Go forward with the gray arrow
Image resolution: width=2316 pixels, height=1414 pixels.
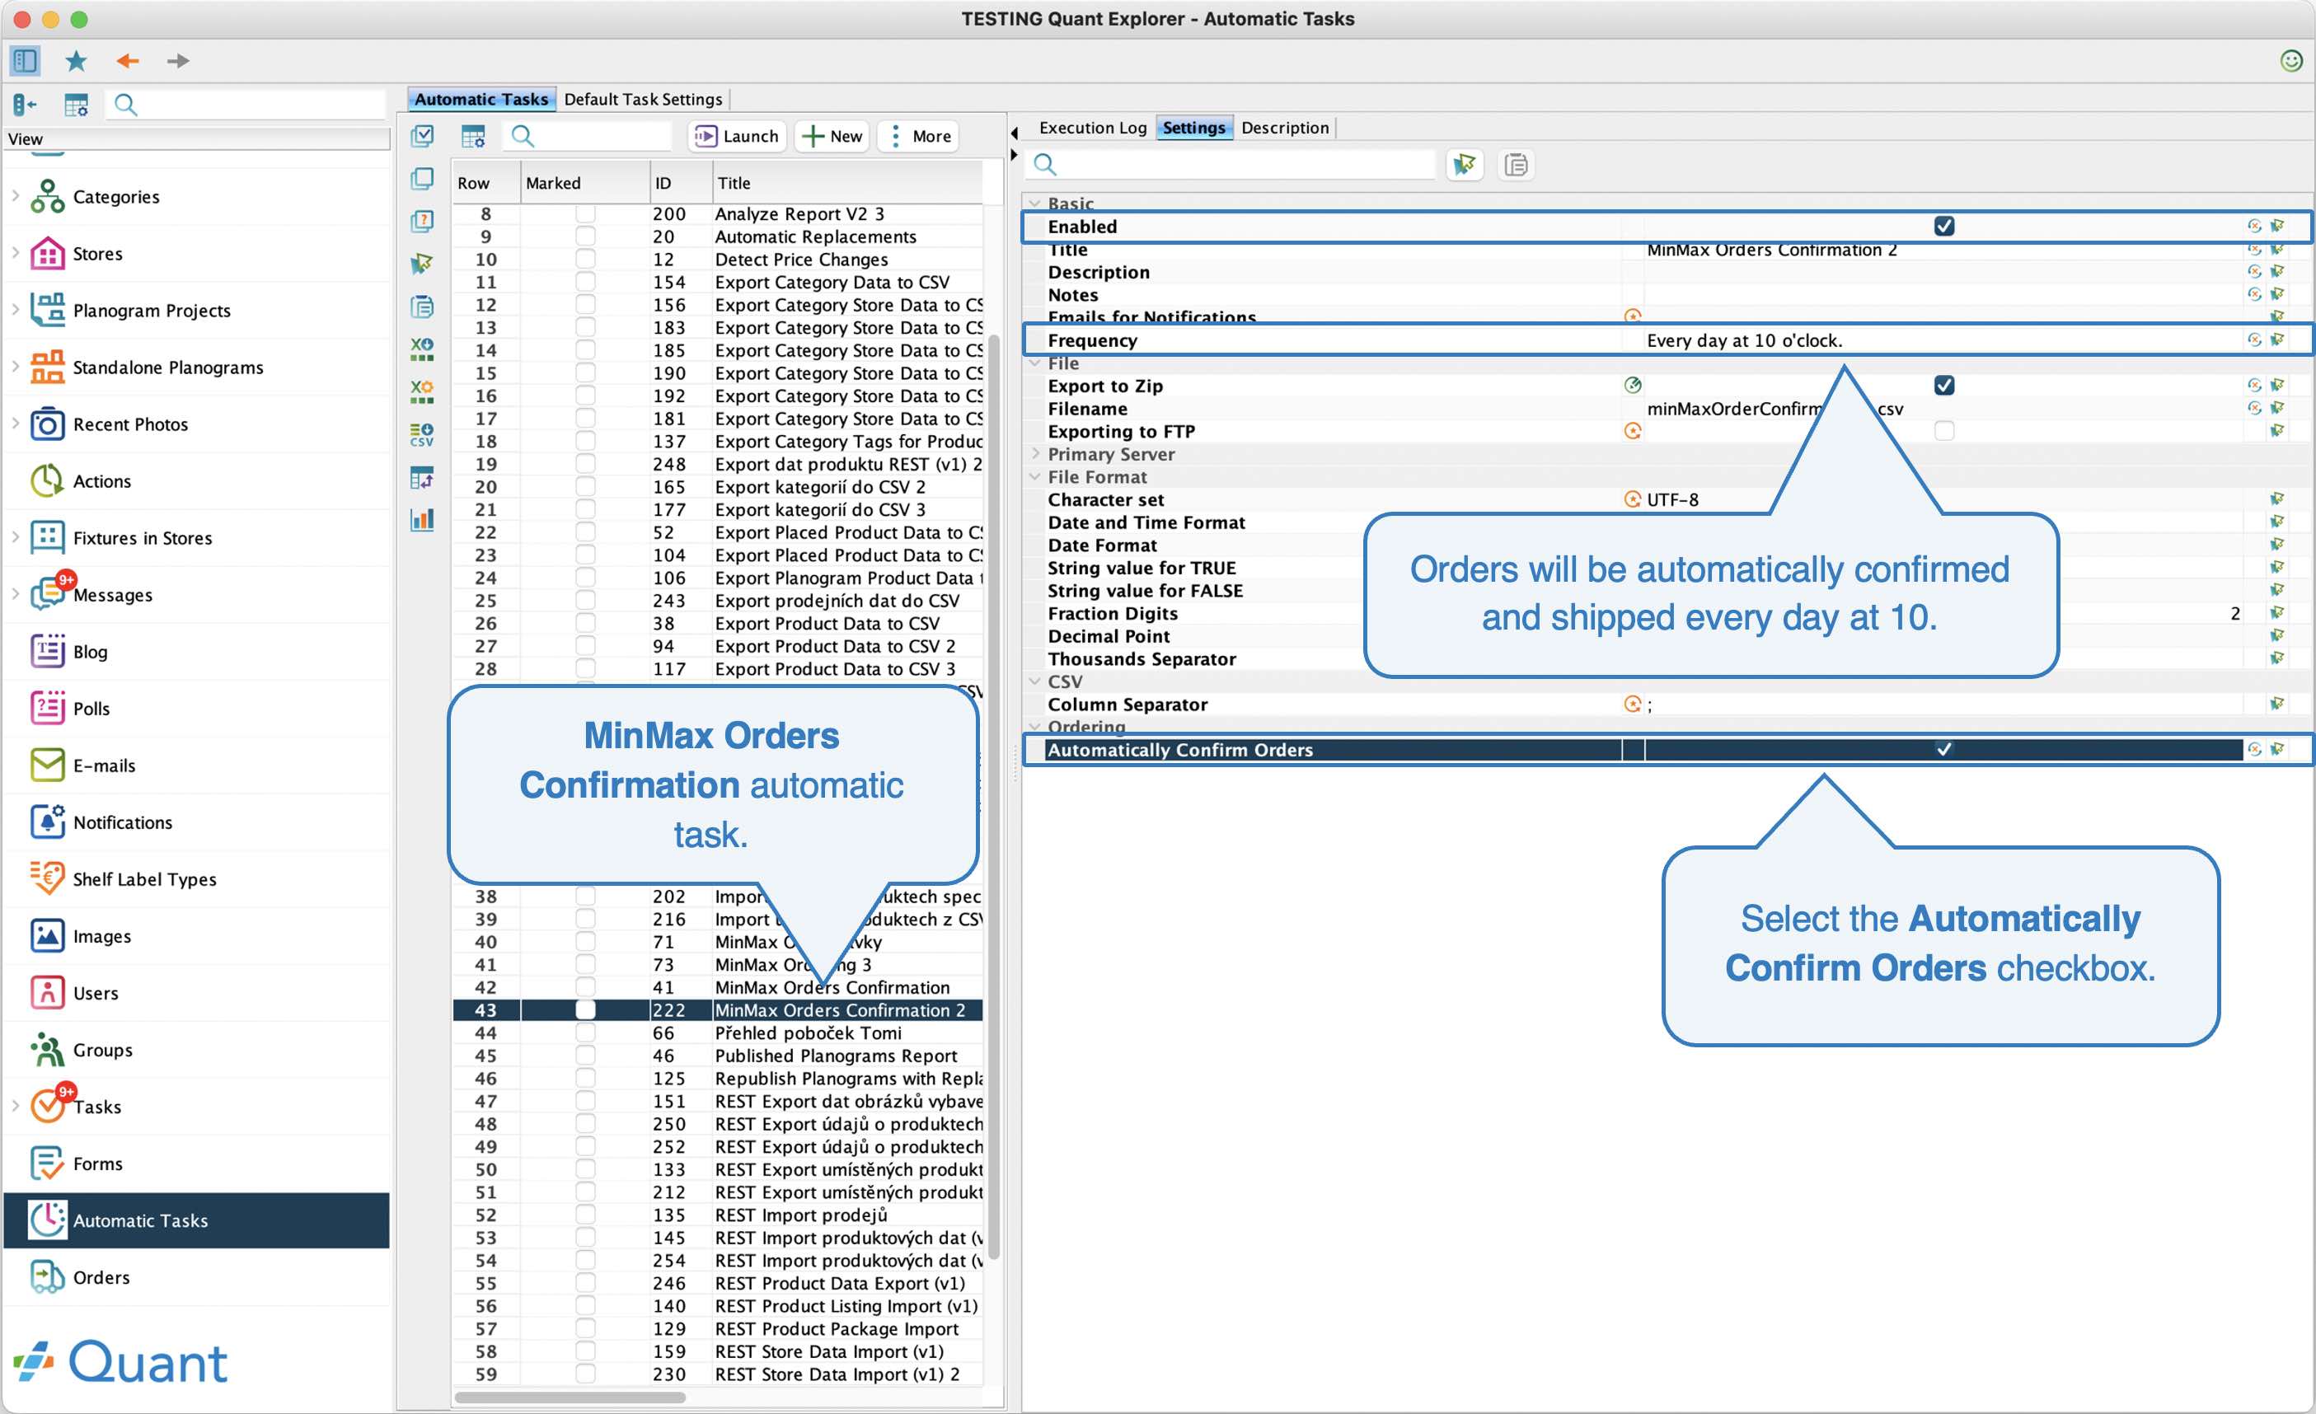click(x=178, y=61)
